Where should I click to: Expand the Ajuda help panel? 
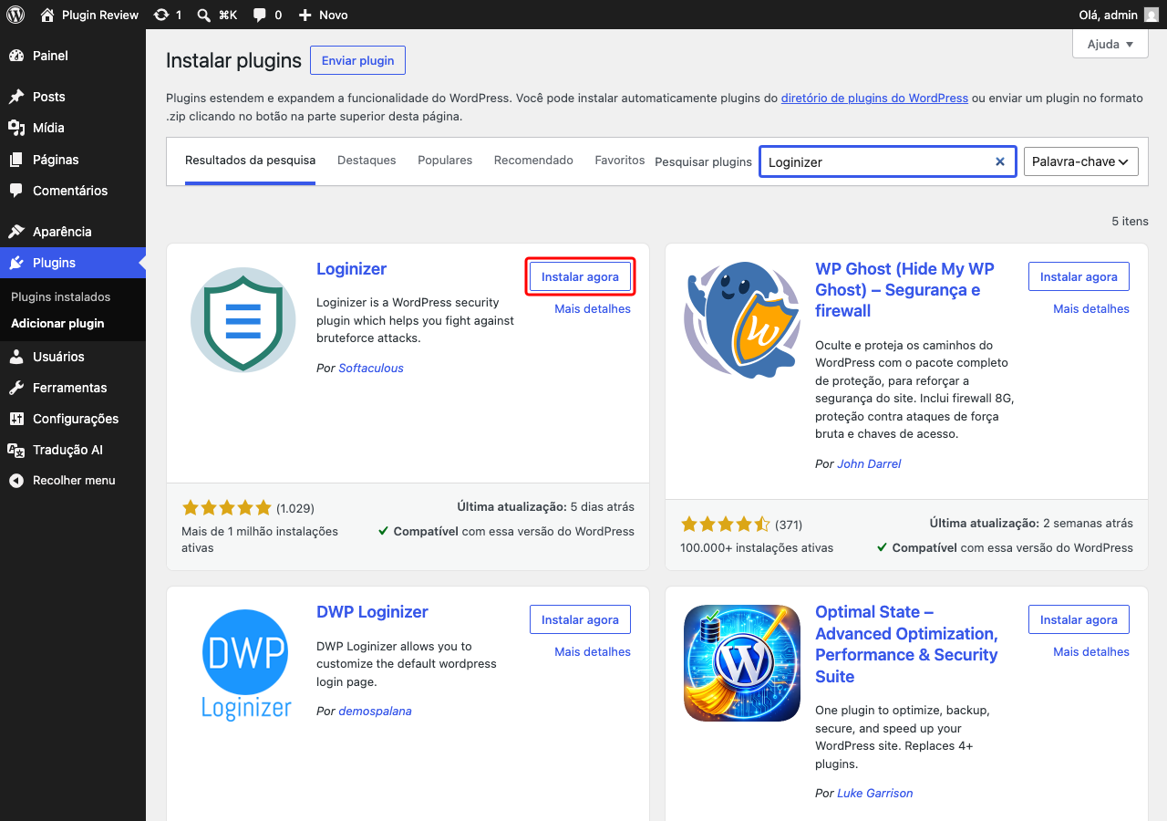1110,44
